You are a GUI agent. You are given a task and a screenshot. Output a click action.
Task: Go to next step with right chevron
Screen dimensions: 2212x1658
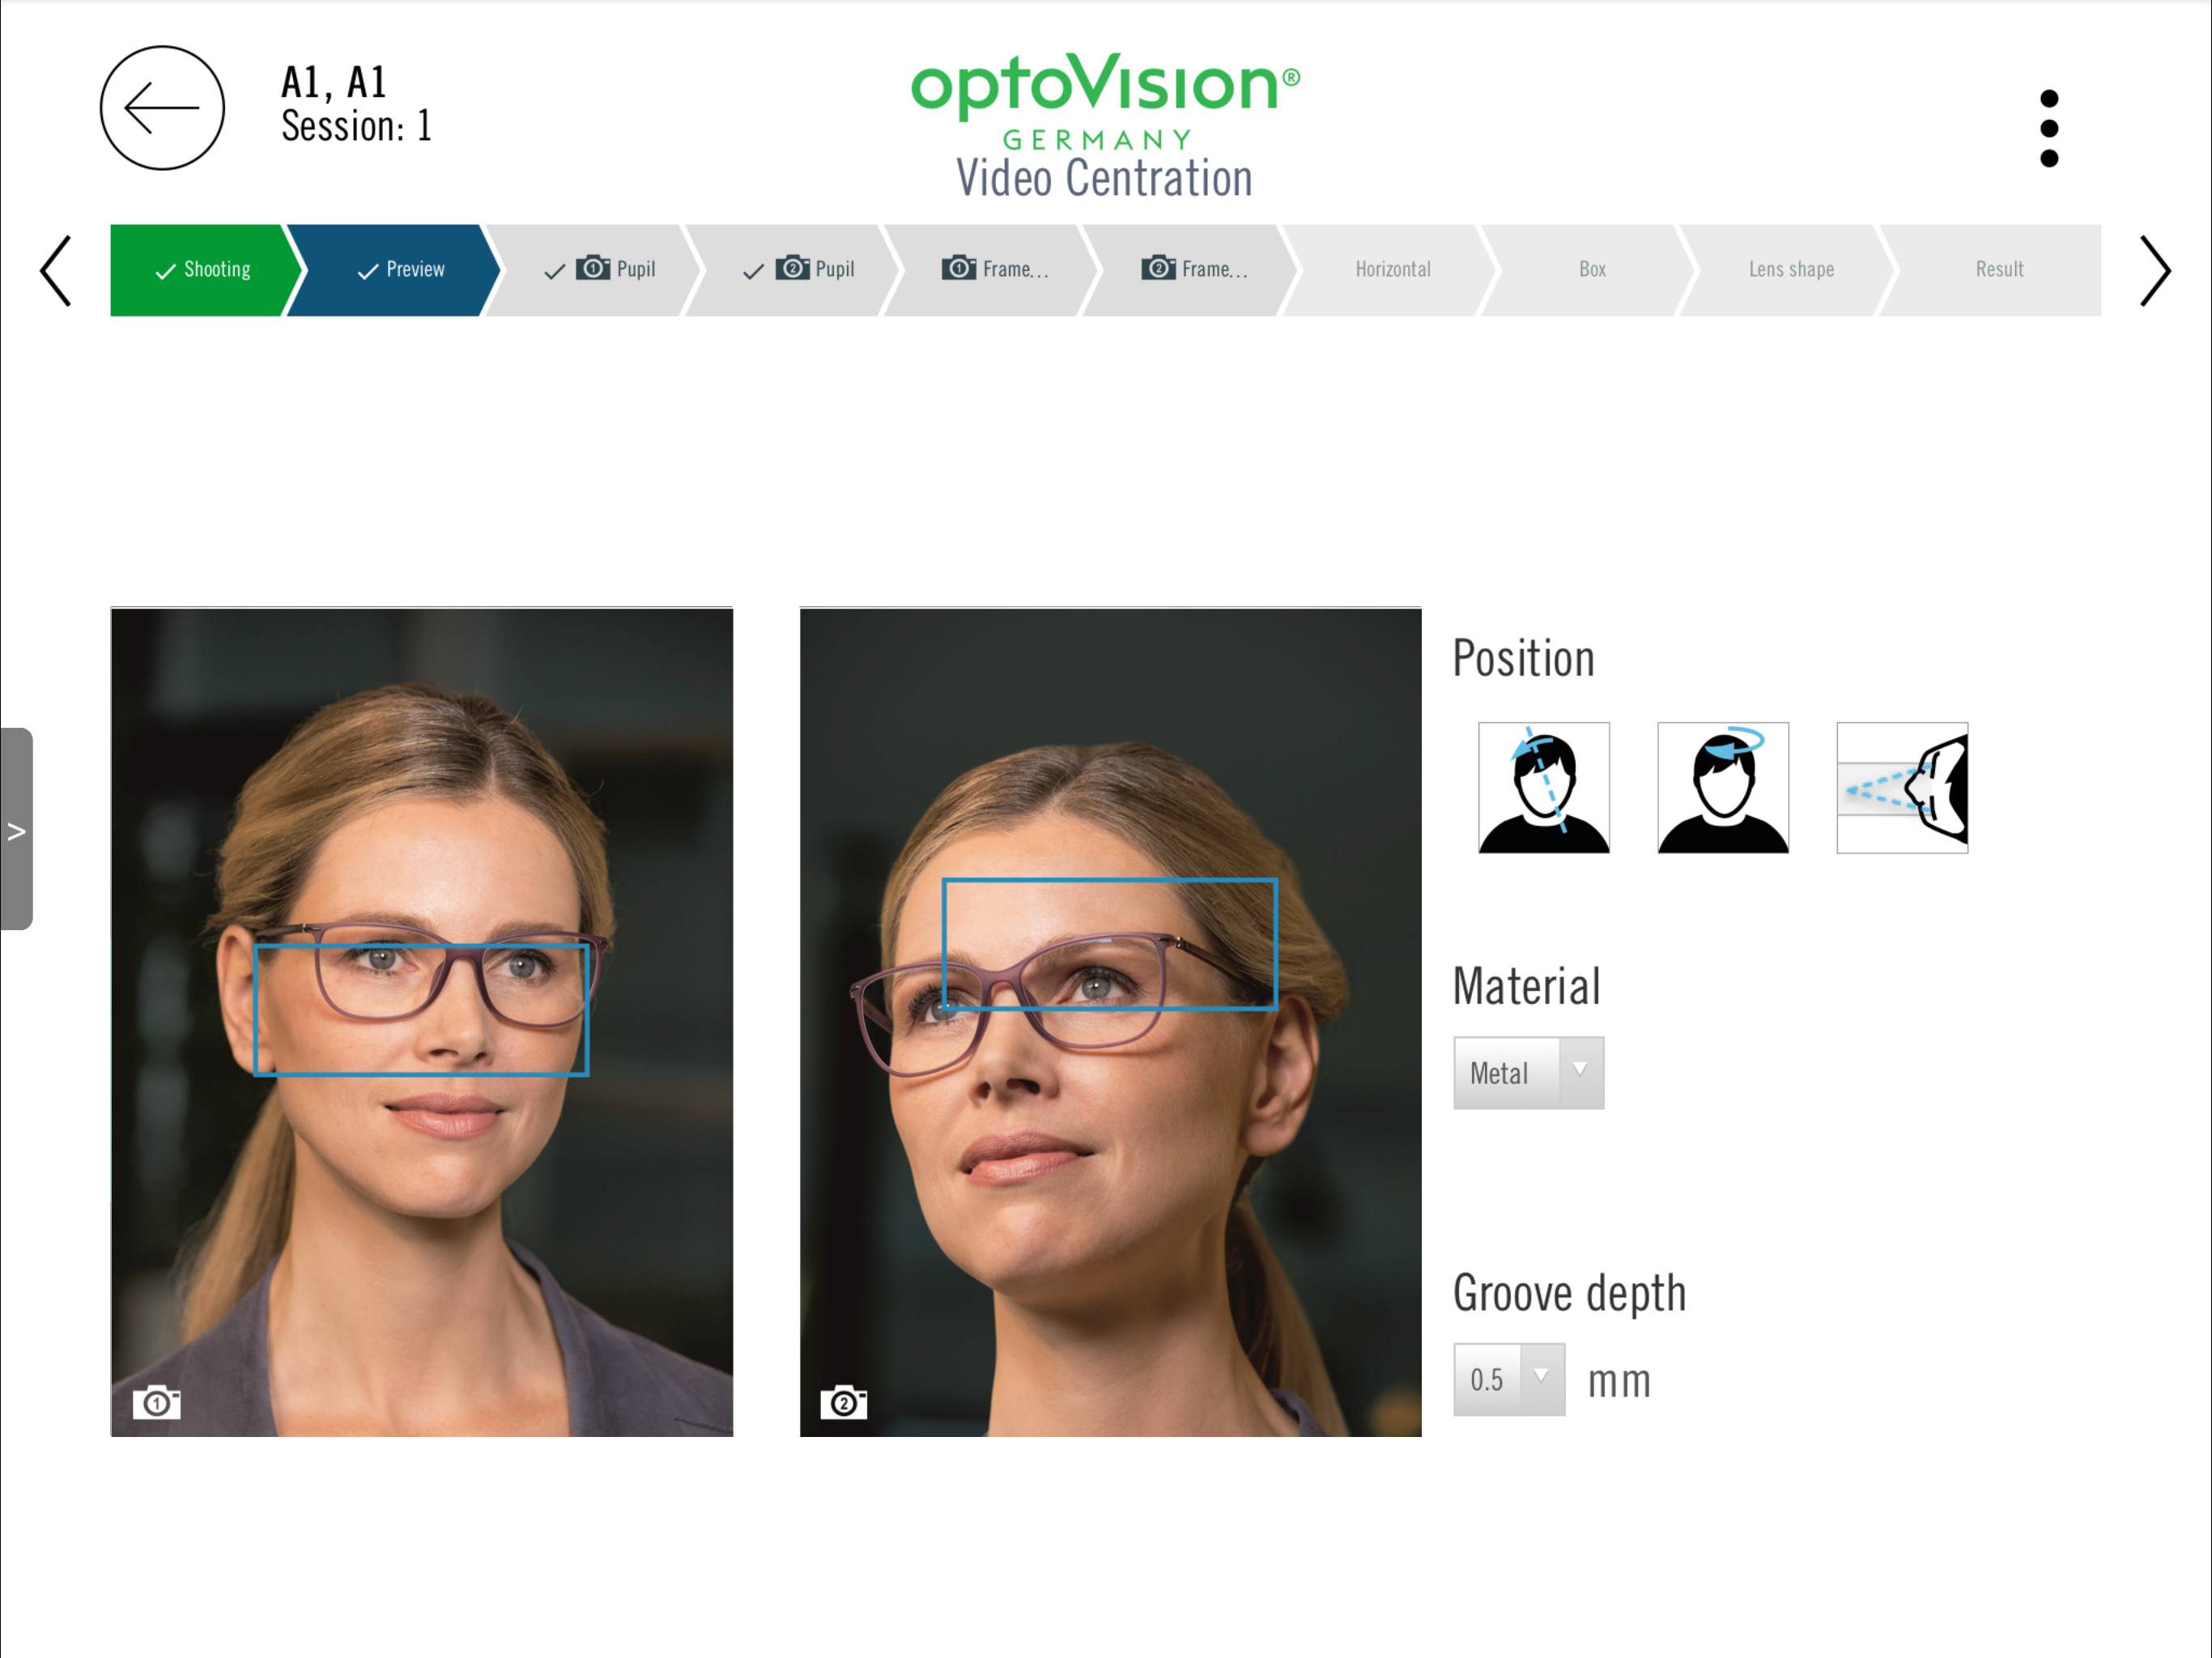2155,271
